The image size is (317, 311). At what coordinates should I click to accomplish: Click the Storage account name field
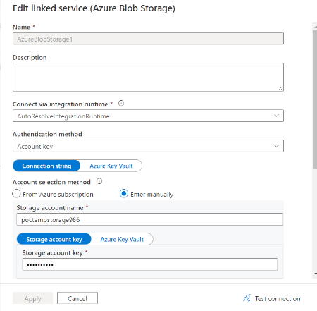click(x=150, y=219)
